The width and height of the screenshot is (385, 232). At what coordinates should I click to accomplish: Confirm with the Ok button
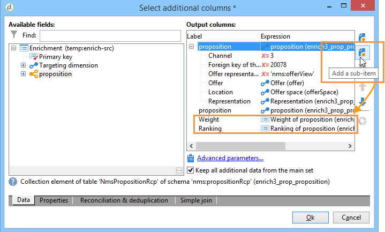pyautogui.click(x=311, y=218)
